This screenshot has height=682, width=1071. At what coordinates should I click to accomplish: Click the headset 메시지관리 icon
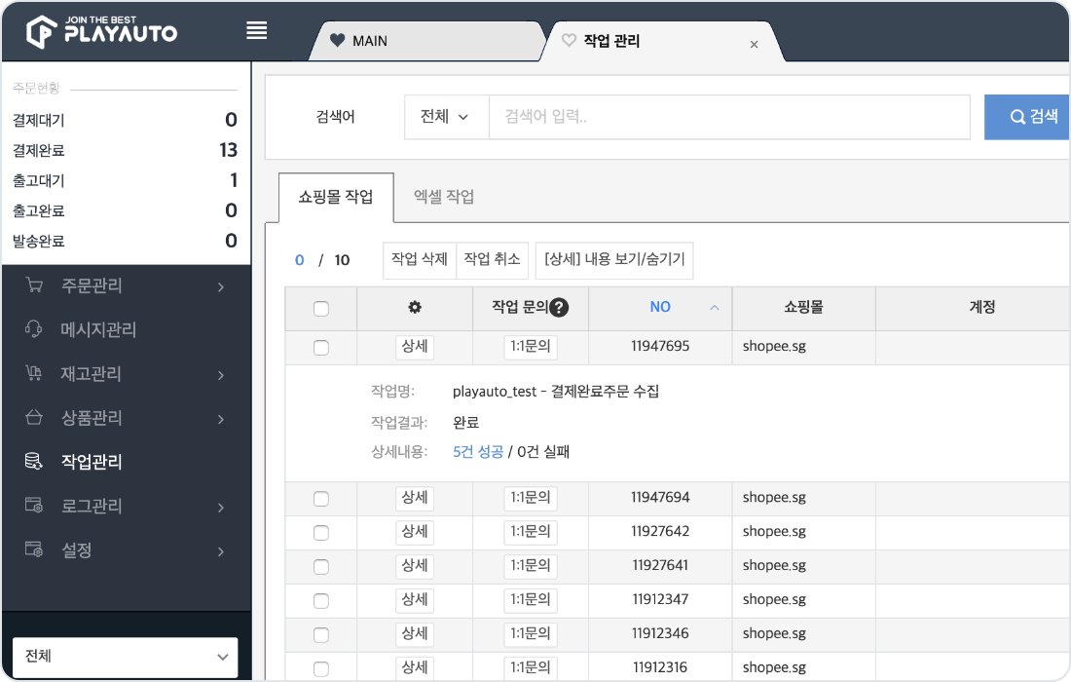tap(34, 330)
